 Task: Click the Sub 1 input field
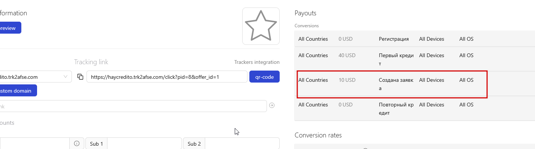pyautogui.click(x=145, y=143)
